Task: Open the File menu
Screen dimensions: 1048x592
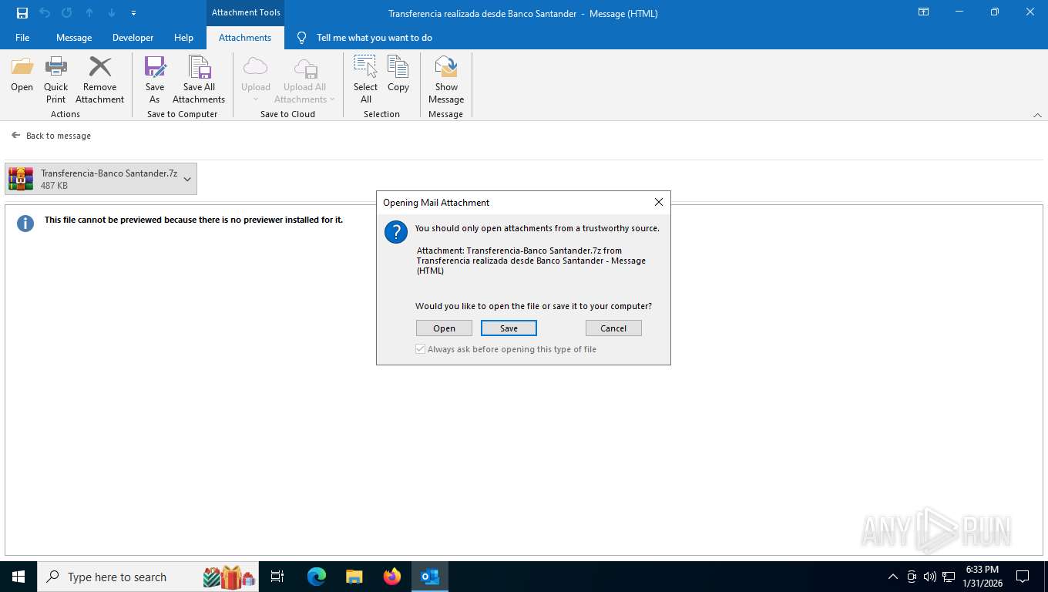Action: pos(22,38)
